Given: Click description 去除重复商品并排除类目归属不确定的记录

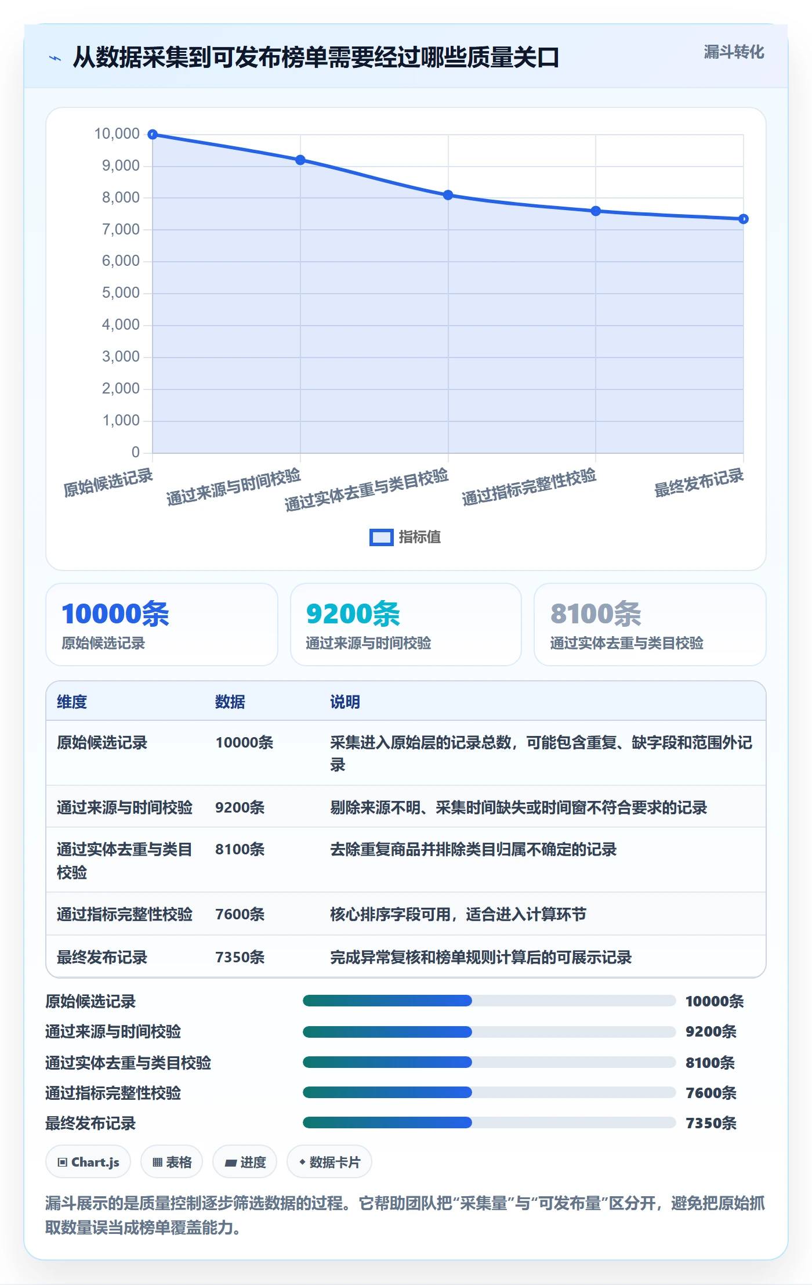Looking at the screenshot, I should coord(473,850).
